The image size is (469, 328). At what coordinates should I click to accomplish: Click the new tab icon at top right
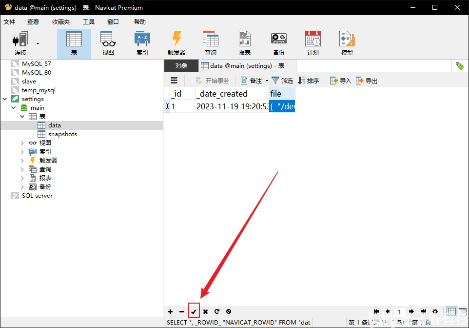pos(459,66)
